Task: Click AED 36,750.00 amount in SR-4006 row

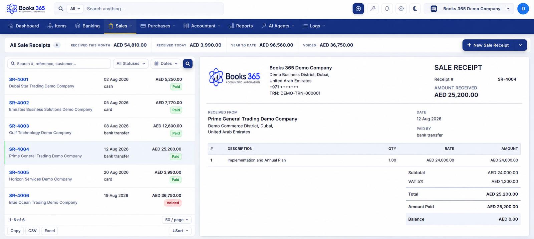Action: pyautogui.click(x=167, y=196)
